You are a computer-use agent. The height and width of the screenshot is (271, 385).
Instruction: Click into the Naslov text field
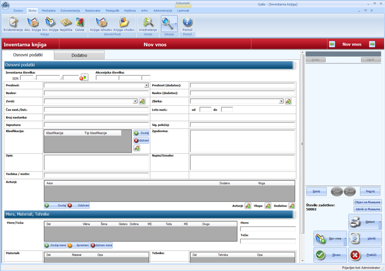click(x=96, y=93)
